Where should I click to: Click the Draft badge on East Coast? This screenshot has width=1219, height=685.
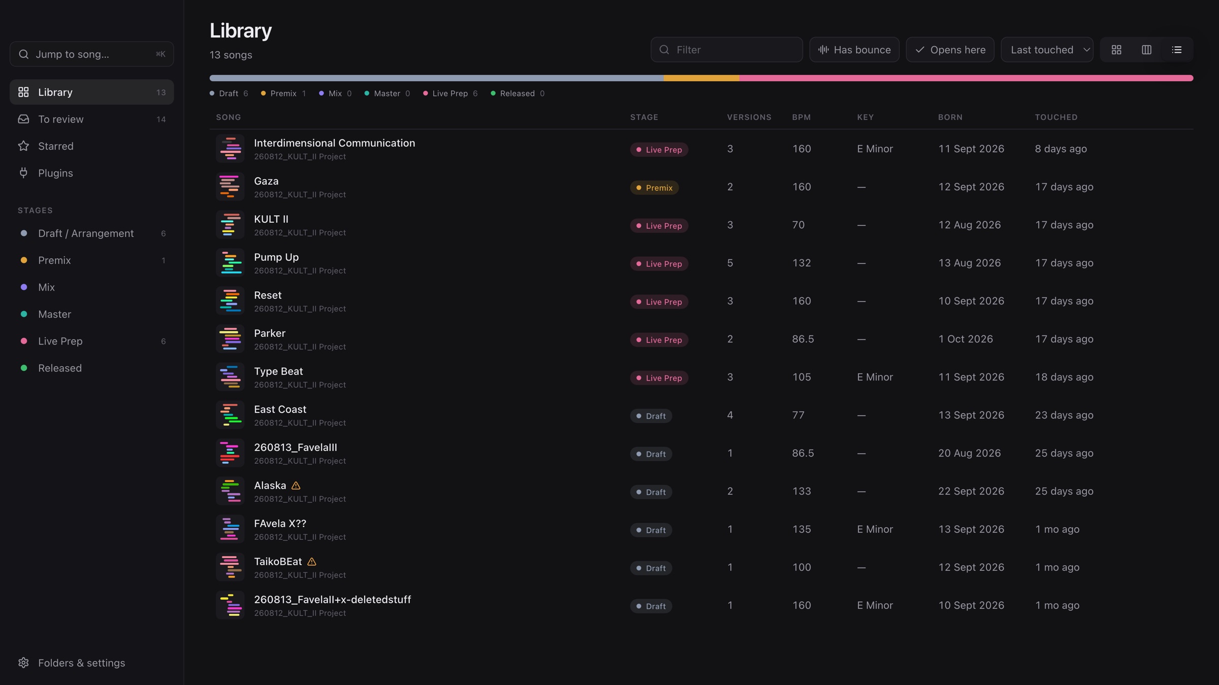(x=651, y=416)
